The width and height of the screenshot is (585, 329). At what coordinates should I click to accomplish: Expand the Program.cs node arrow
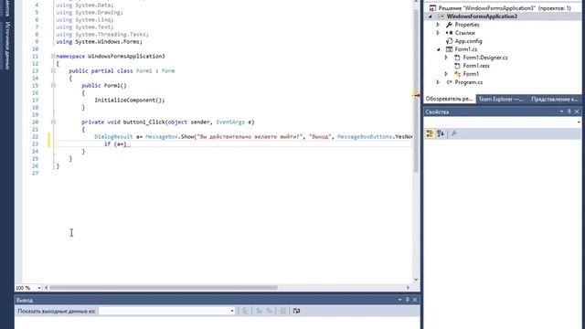pyautogui.click(x=438, y=82)
